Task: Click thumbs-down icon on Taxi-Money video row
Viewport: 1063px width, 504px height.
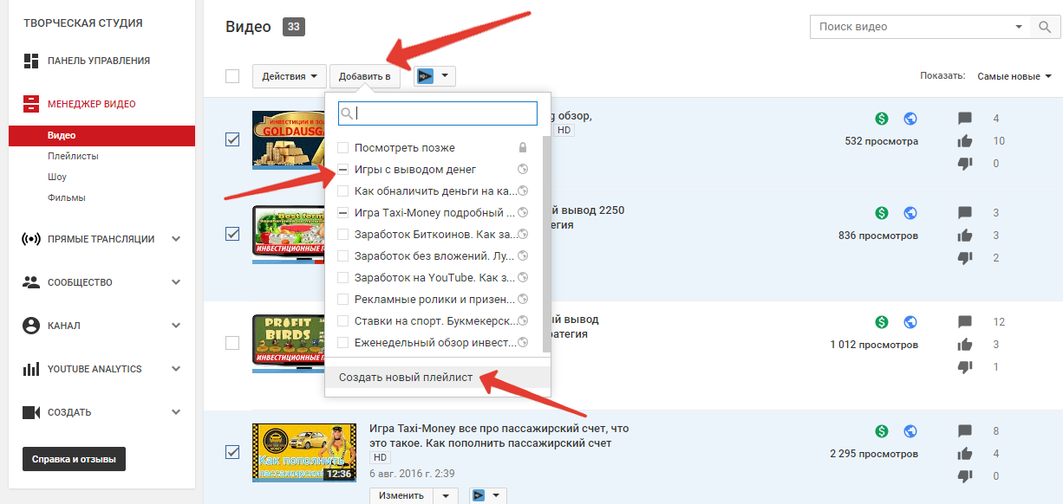Action: 965,476
